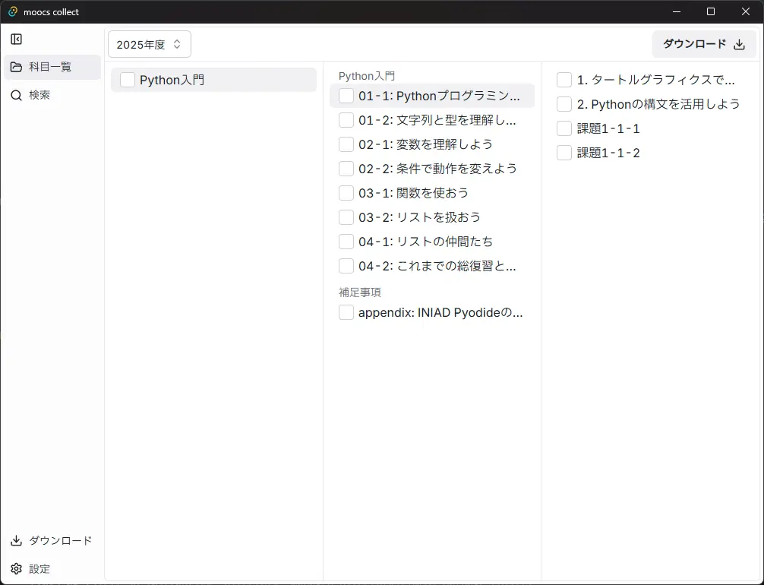Screen dimensions: 764x585
Task: Check the 03-2: リストを扱おう checkbox
Action: tap(346, 217)
